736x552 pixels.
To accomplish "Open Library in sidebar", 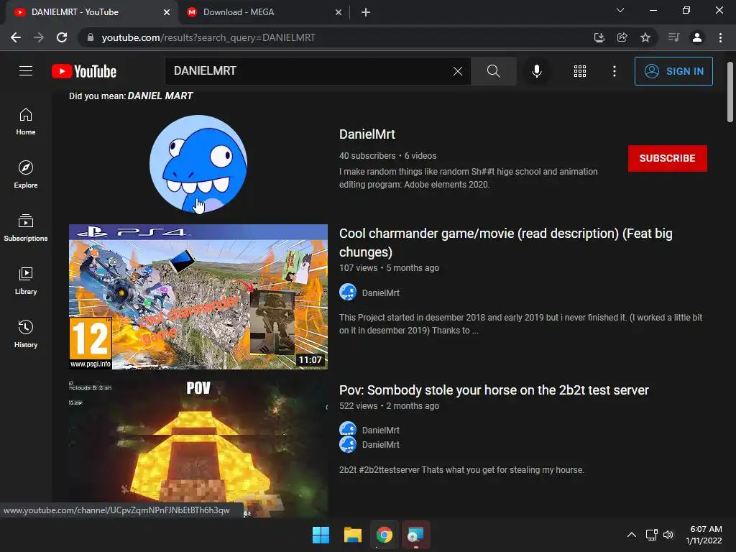I will 26,281.
